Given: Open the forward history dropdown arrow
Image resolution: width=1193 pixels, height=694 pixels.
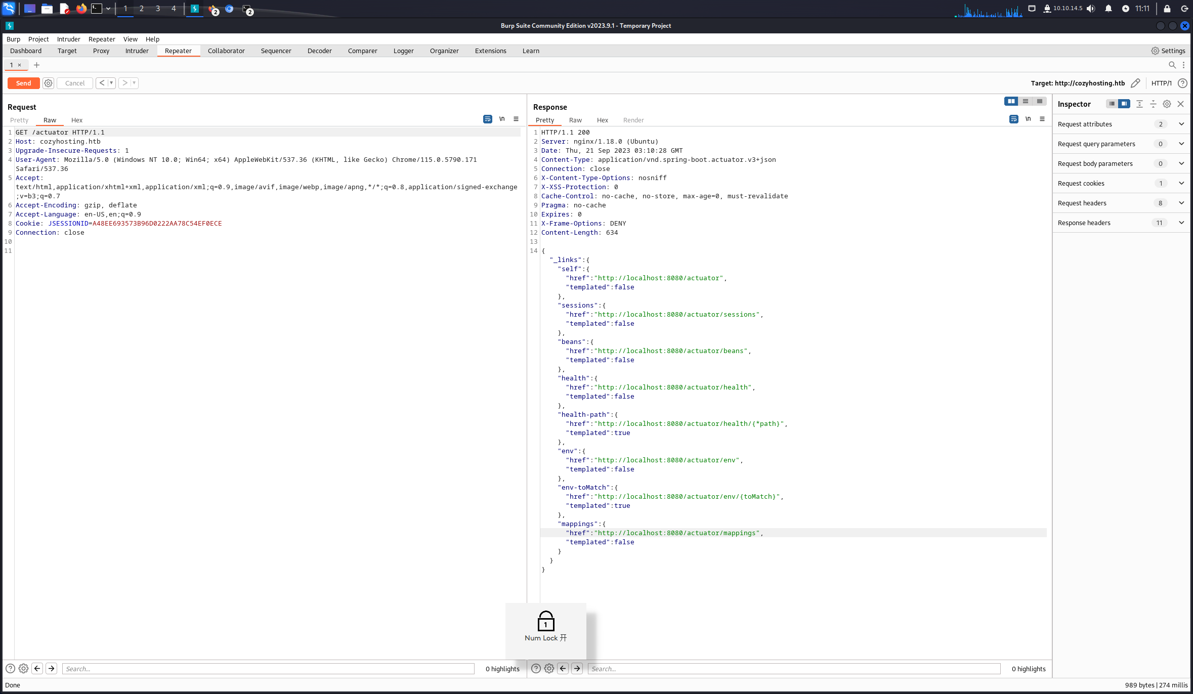Looking at the screenshot, I should (x=134, y=83).
